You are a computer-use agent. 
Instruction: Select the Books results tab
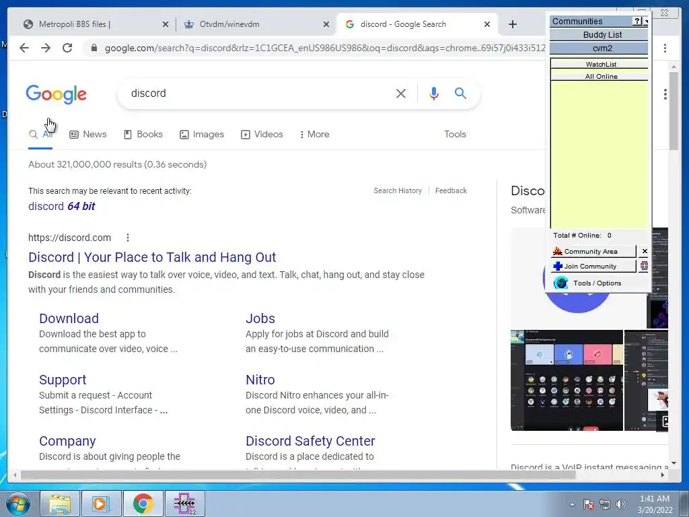click(x=143, y=135)
